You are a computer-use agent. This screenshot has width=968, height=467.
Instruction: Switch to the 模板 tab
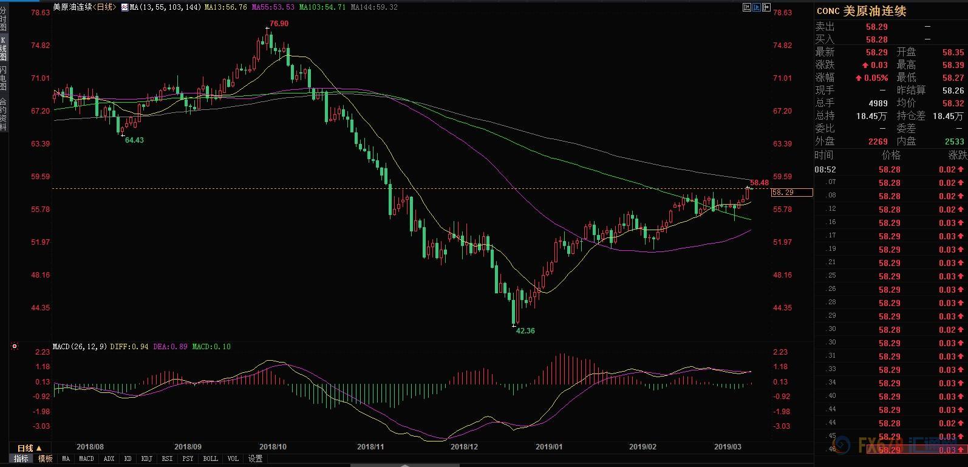[x=46, y=458]
